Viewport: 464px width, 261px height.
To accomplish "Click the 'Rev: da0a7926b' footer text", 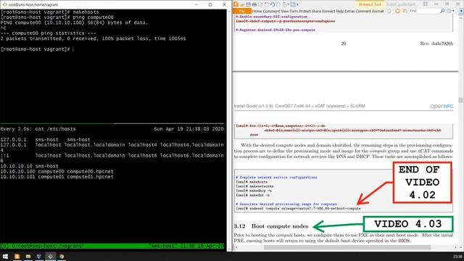I will click(x=436, y=43).
